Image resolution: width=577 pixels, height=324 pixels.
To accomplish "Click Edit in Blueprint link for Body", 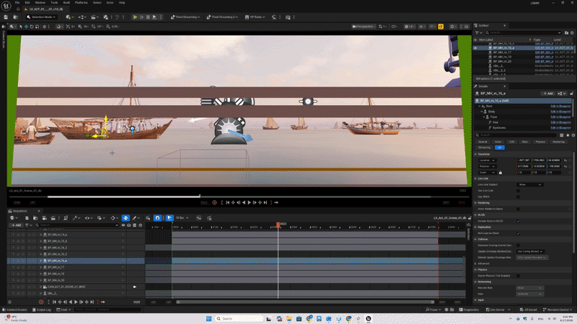I will coord(560,112).
